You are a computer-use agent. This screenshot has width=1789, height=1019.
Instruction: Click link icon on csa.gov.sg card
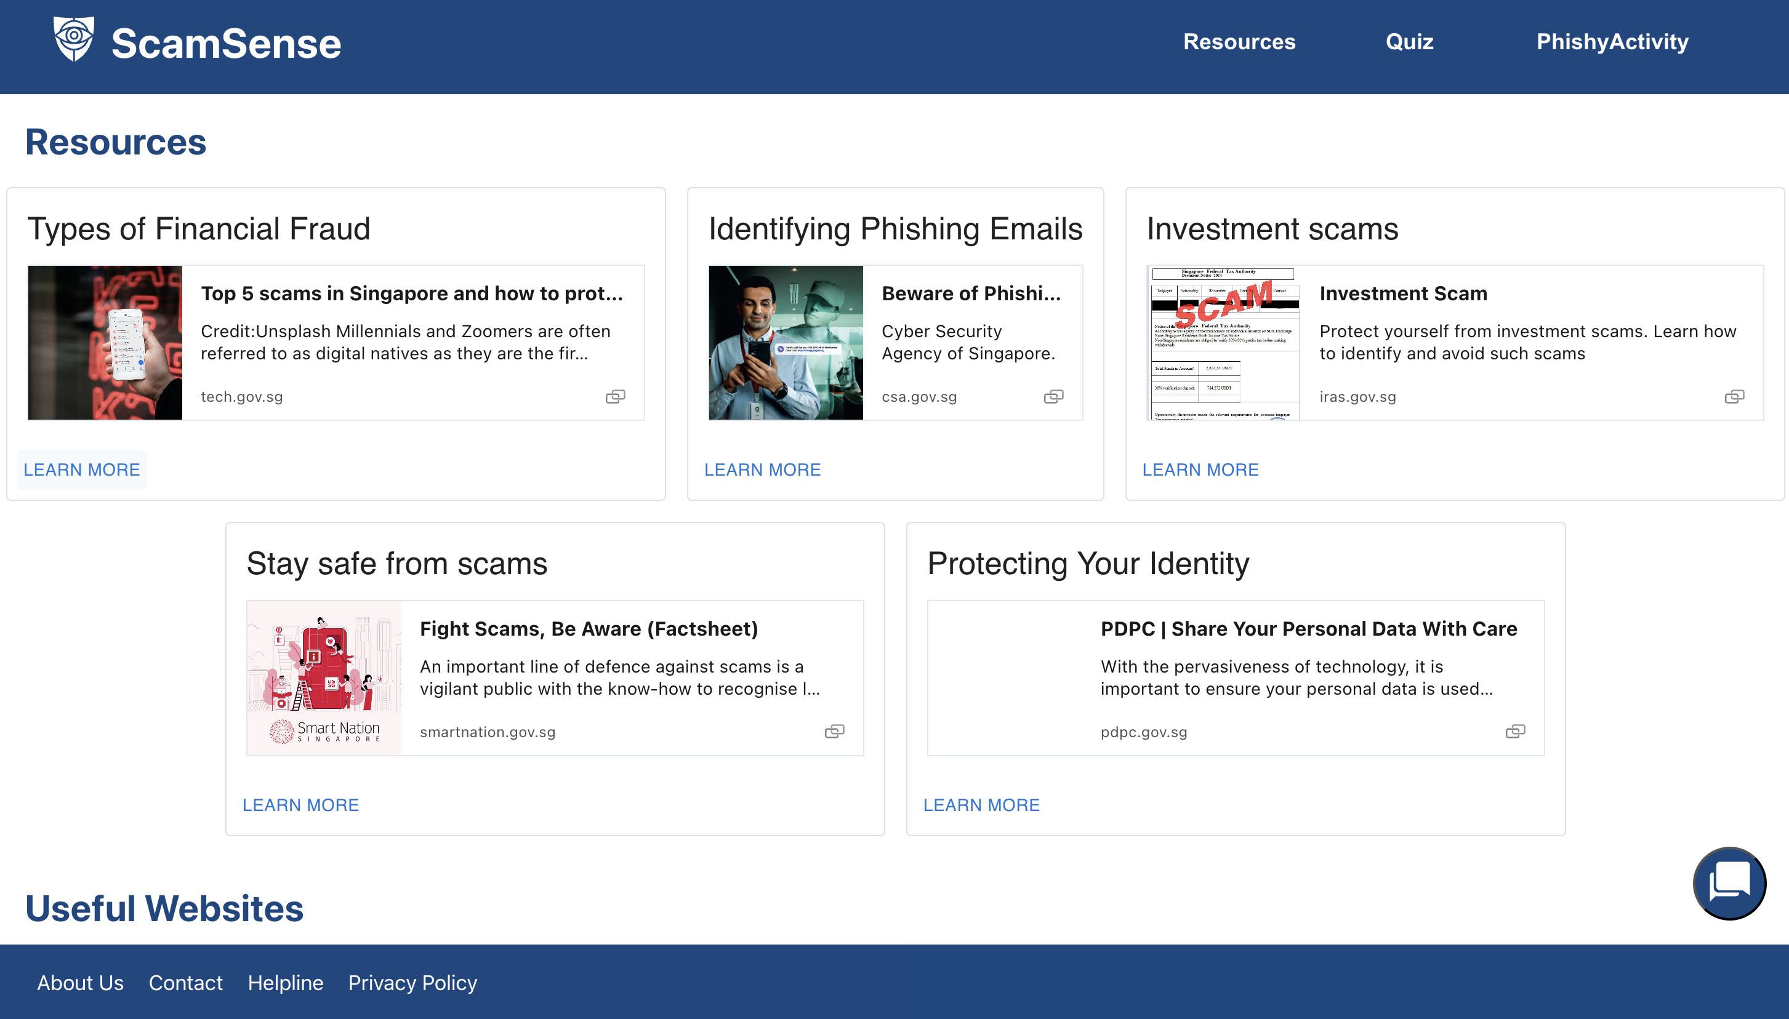point(1053,397)
